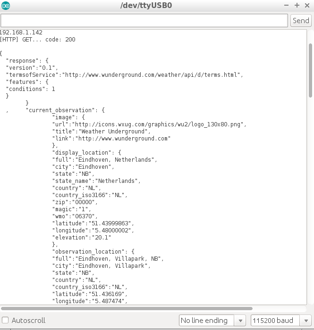Click the "current_observation" line
This screenshot has width=314, height=330.
click(x=65, y=110)
